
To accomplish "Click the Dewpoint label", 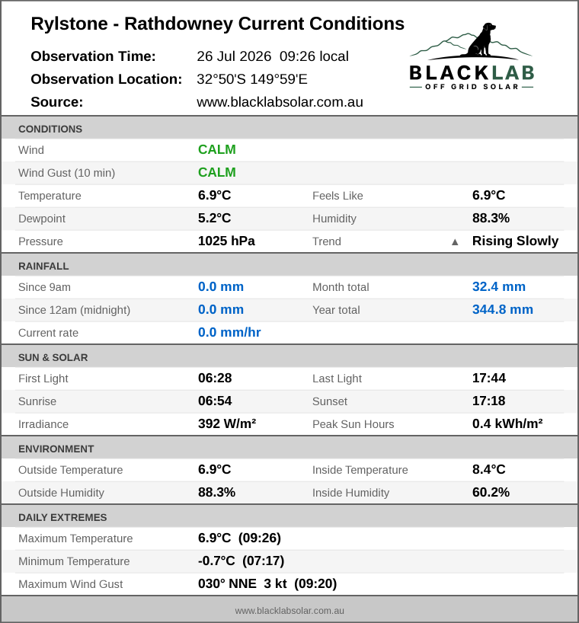I will [x=42, y=219].
